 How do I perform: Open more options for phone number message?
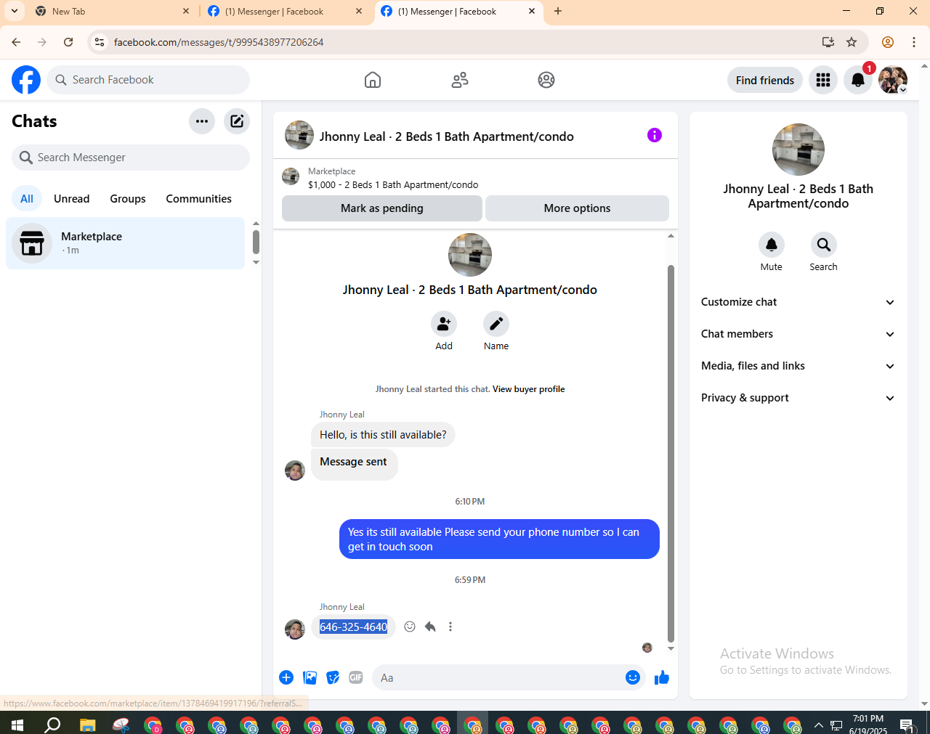450,627
